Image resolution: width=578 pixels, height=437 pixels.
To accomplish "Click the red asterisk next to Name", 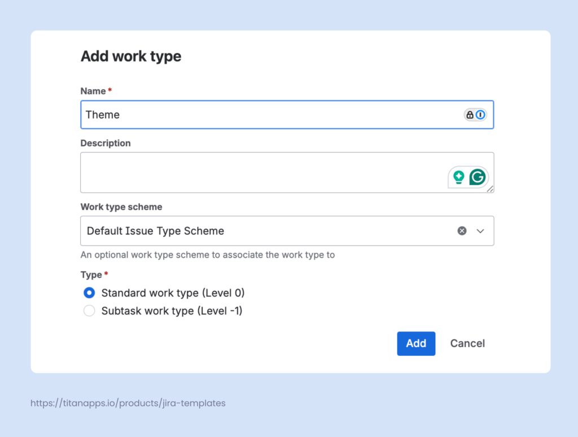I will [x=110, y=90].
